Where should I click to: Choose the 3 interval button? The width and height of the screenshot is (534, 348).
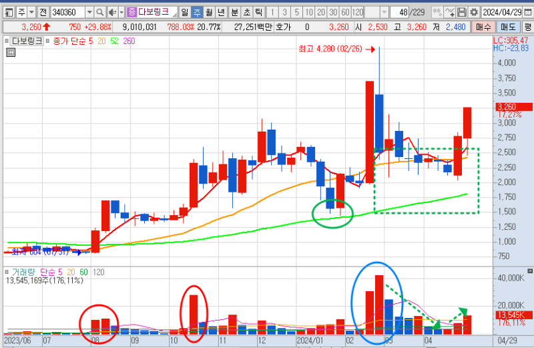coord(284,13)
